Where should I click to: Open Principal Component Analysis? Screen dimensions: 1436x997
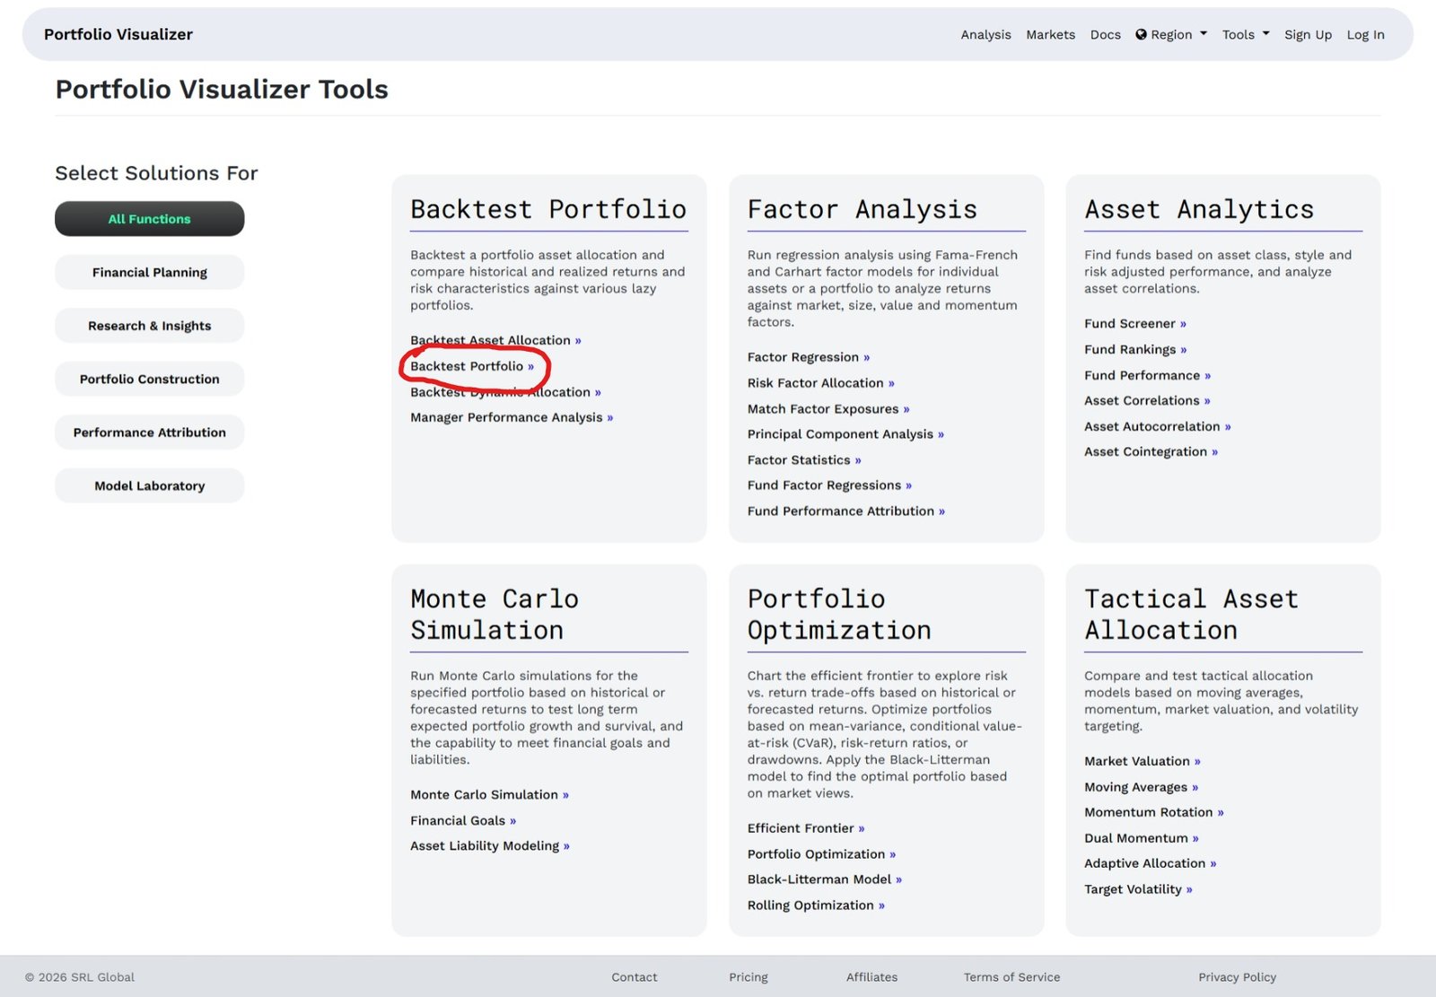click(x=845, y=434)
